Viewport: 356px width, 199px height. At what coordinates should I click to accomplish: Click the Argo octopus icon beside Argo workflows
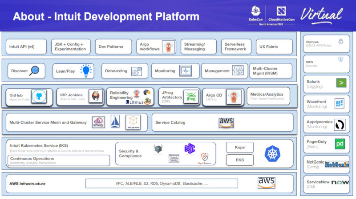pyautogui.click(x=169, y=47)
